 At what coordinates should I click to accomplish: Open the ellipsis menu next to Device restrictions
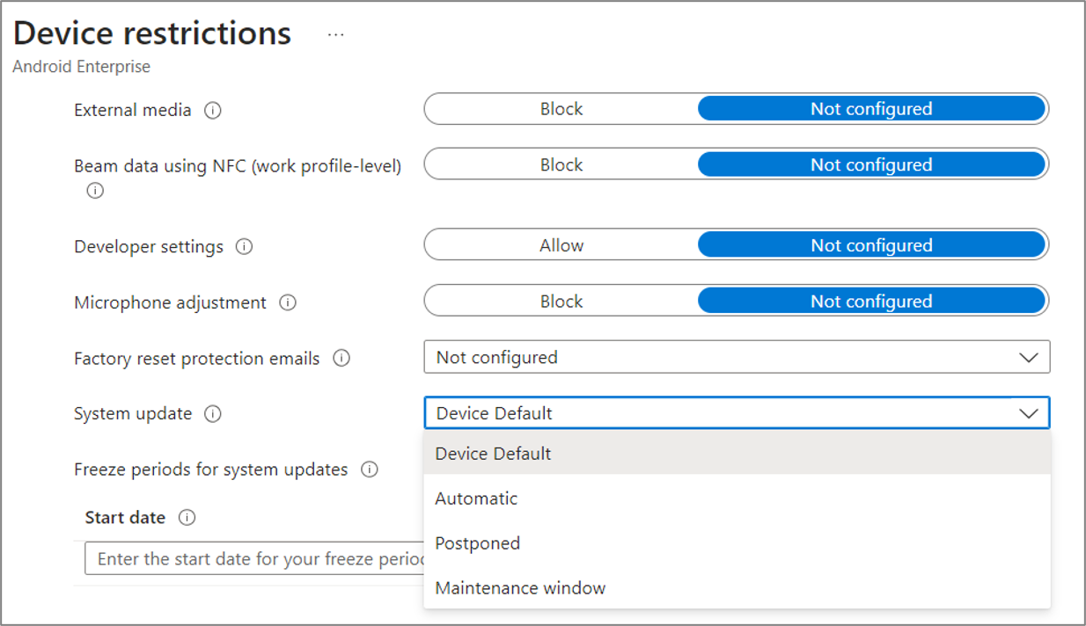tap(335, 35)
